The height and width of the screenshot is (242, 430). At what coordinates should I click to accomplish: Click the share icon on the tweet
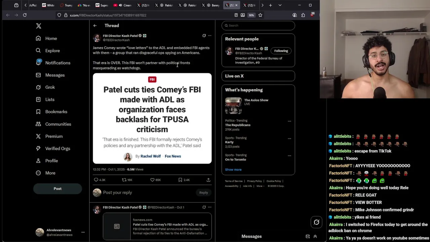point(208,180)
